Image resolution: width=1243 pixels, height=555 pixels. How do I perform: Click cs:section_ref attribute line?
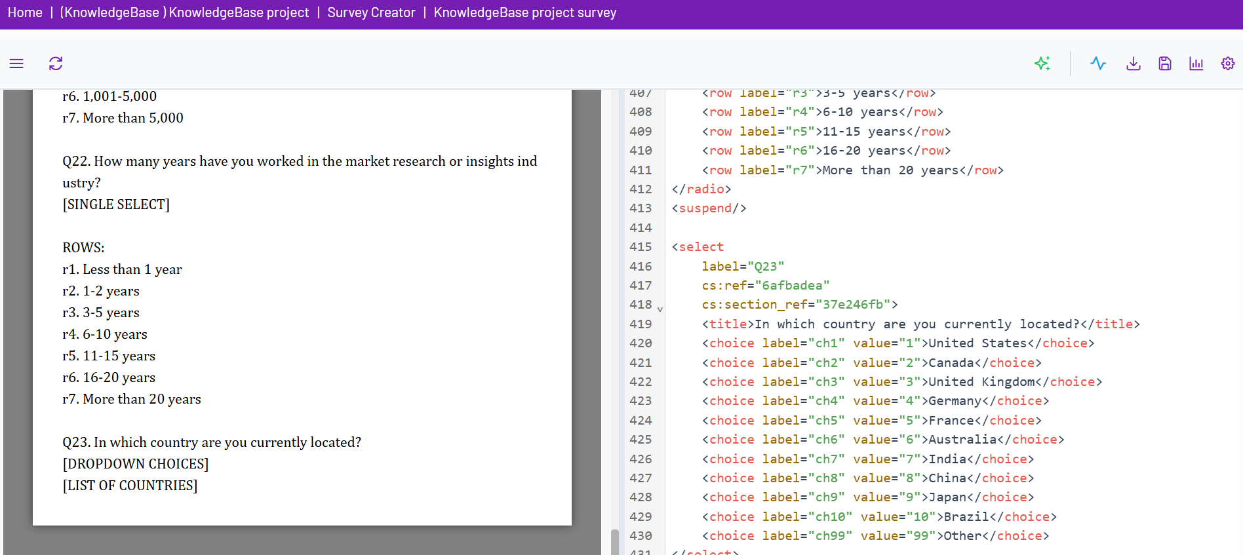[800, 305]
